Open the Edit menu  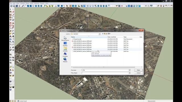point(14,3)
